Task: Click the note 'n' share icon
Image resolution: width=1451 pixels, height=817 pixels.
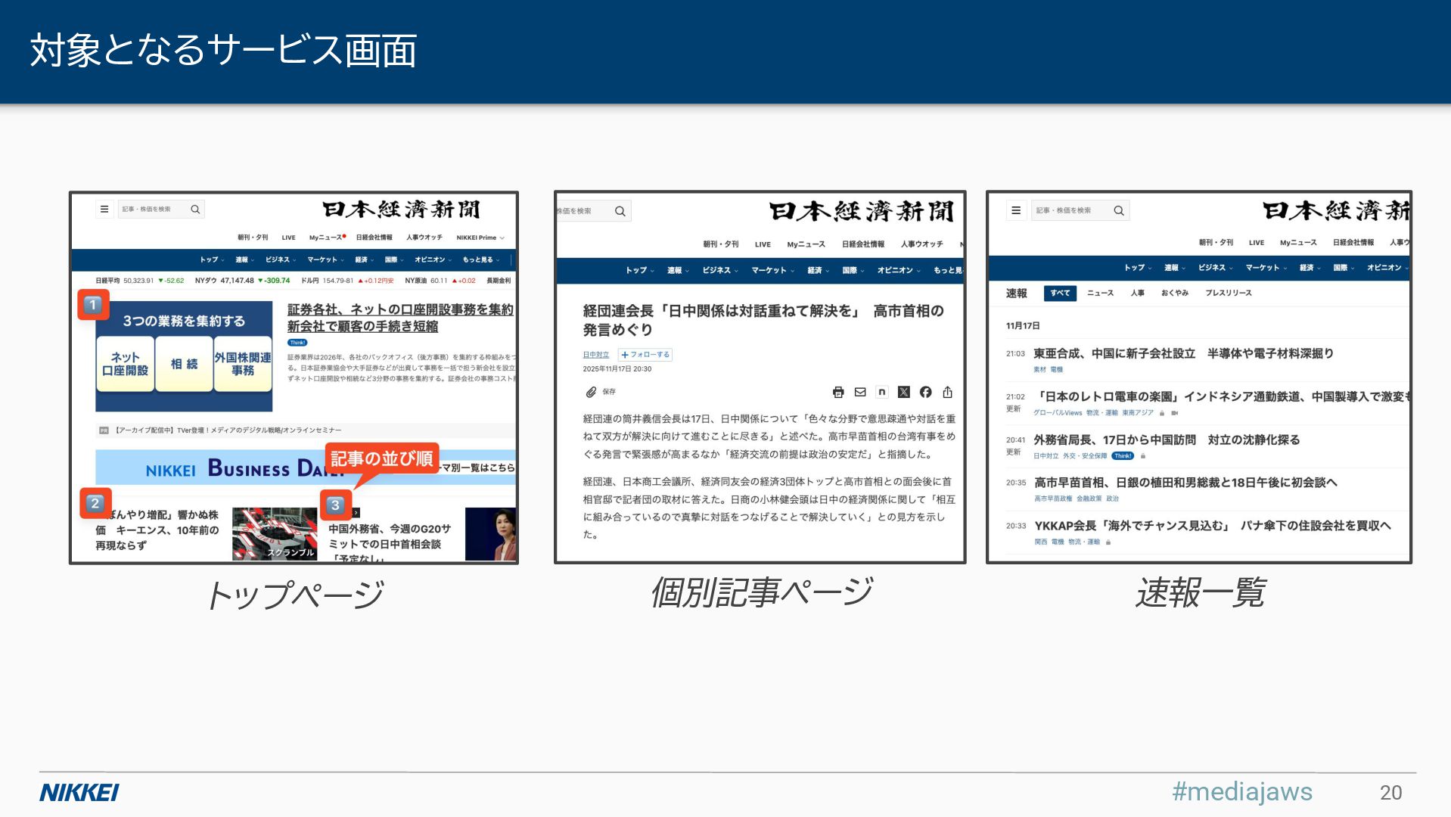Action: (x=881, y=392)
